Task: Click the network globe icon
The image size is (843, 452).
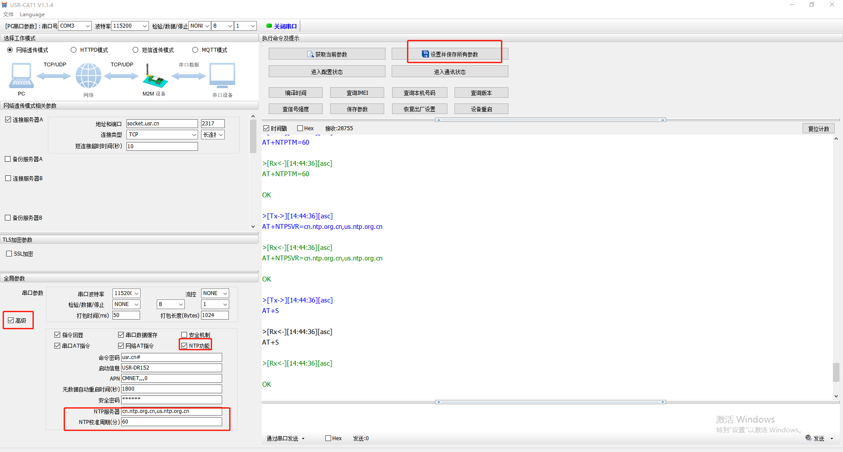Action: pos(88,75)
